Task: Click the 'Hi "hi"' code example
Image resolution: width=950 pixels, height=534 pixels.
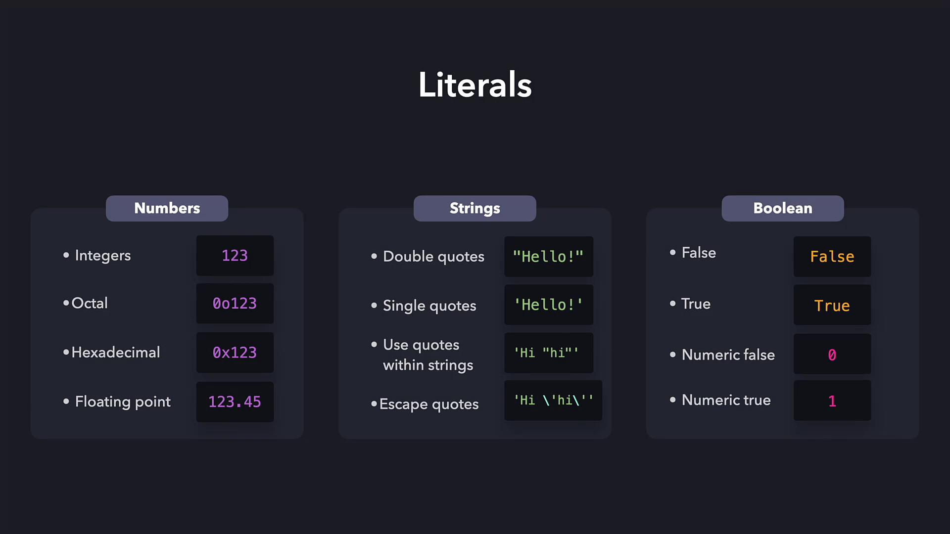Action: pos(548,353)
